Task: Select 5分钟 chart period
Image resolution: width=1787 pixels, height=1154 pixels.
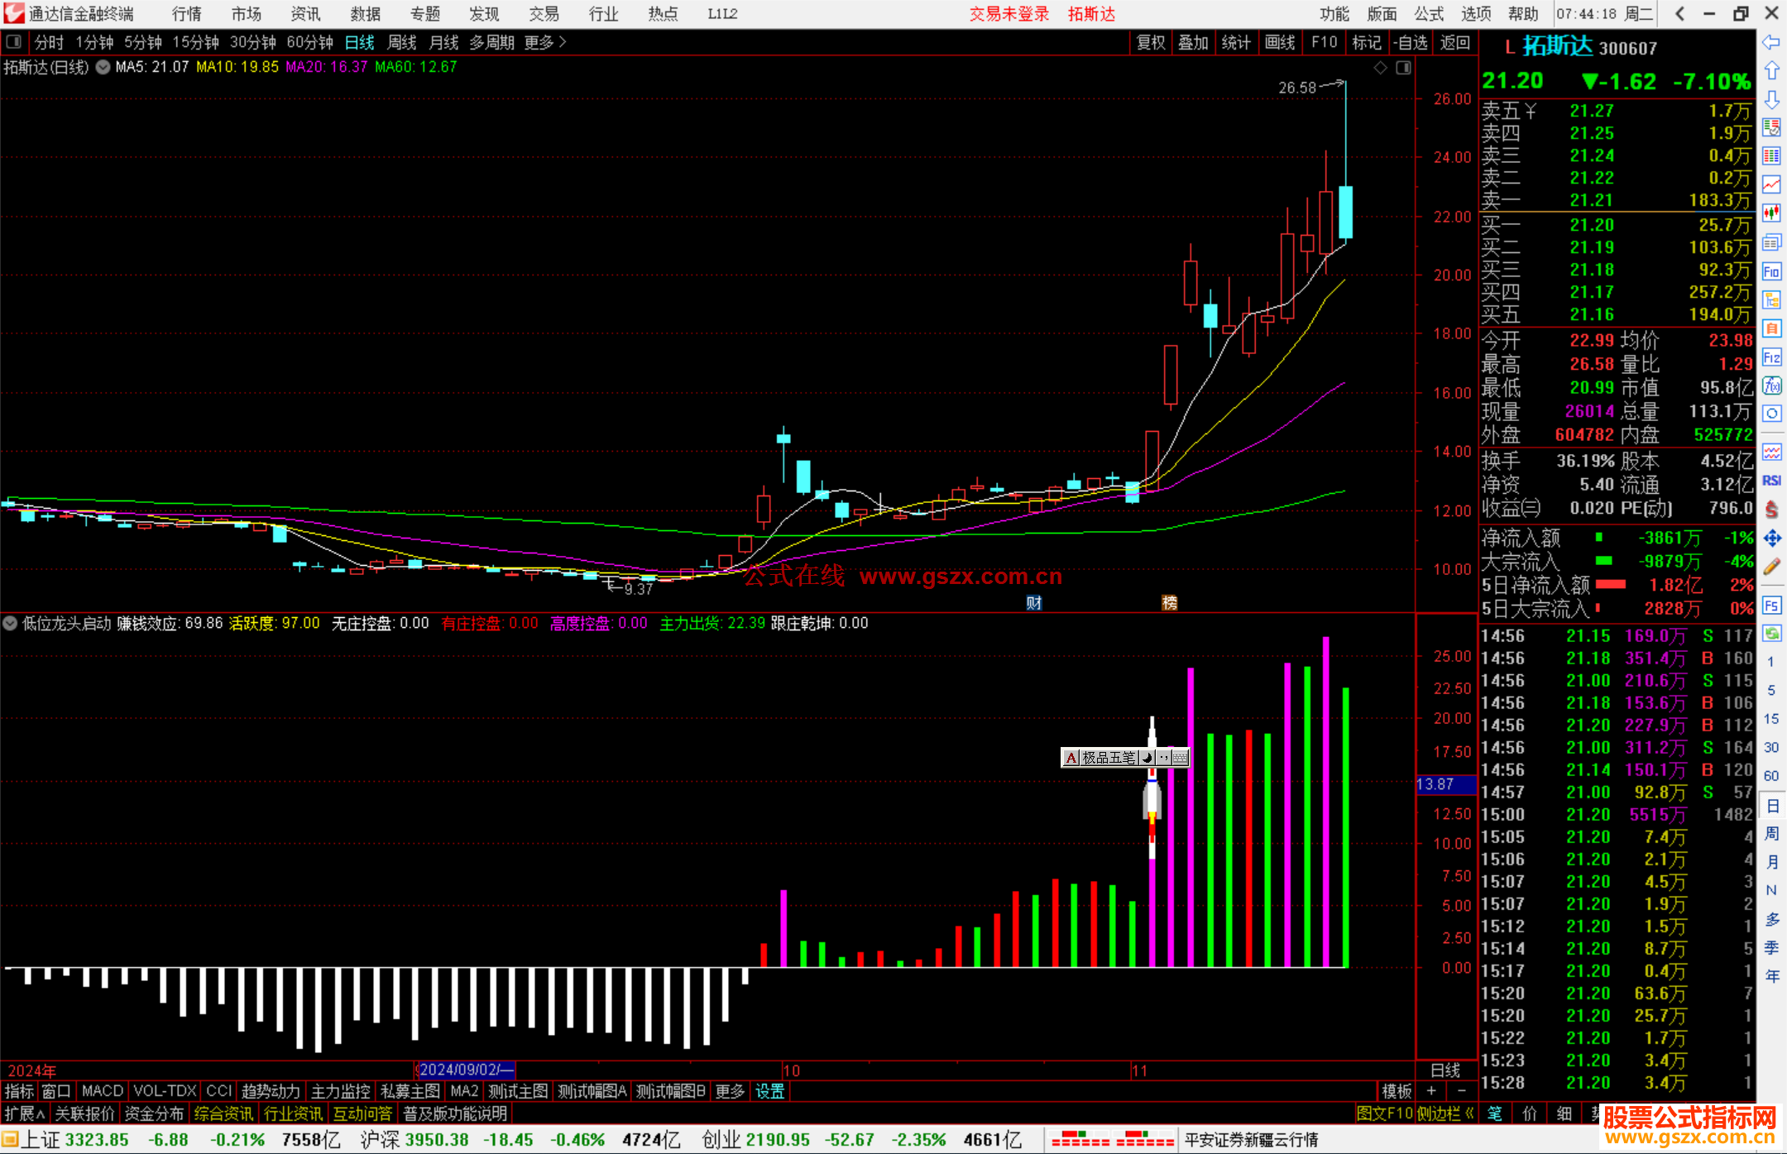Action: click(143, 42)
